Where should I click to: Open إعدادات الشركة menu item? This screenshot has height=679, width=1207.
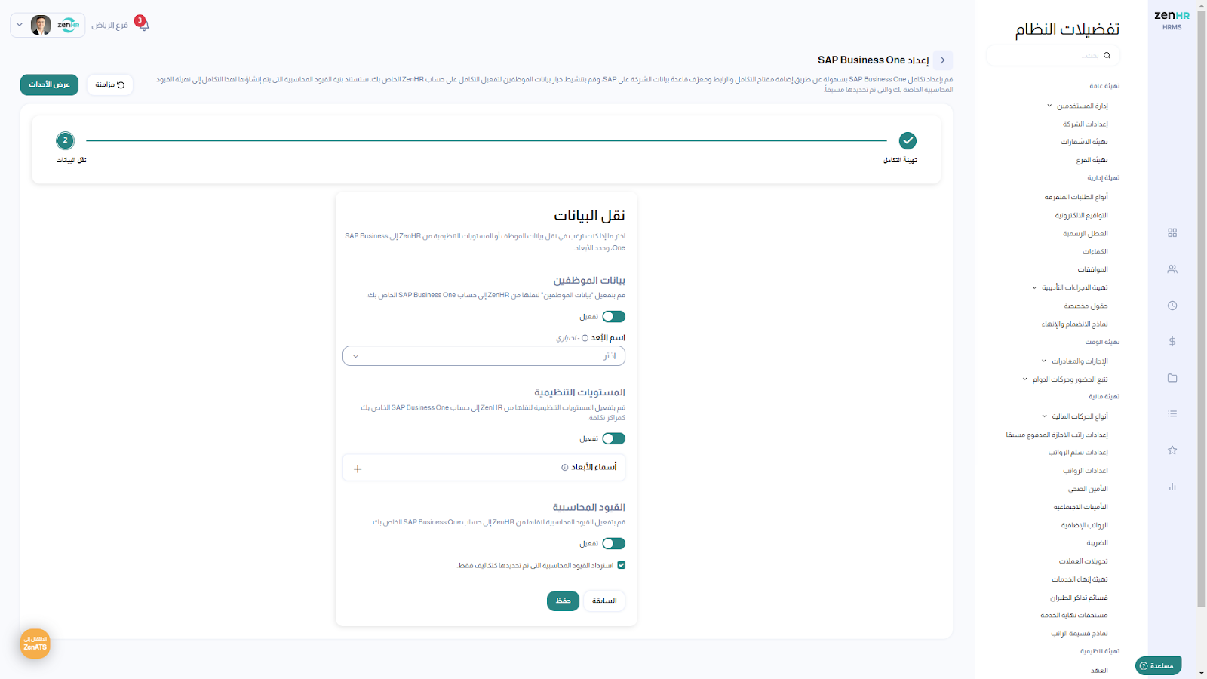coord(1086,124)
